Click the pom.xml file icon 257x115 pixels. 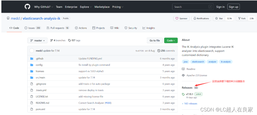click(32, 109)
